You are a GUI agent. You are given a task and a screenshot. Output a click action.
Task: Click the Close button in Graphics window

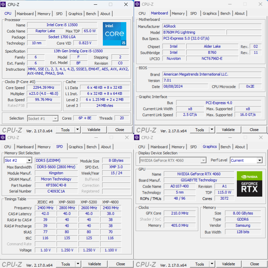tap(254, 264)
